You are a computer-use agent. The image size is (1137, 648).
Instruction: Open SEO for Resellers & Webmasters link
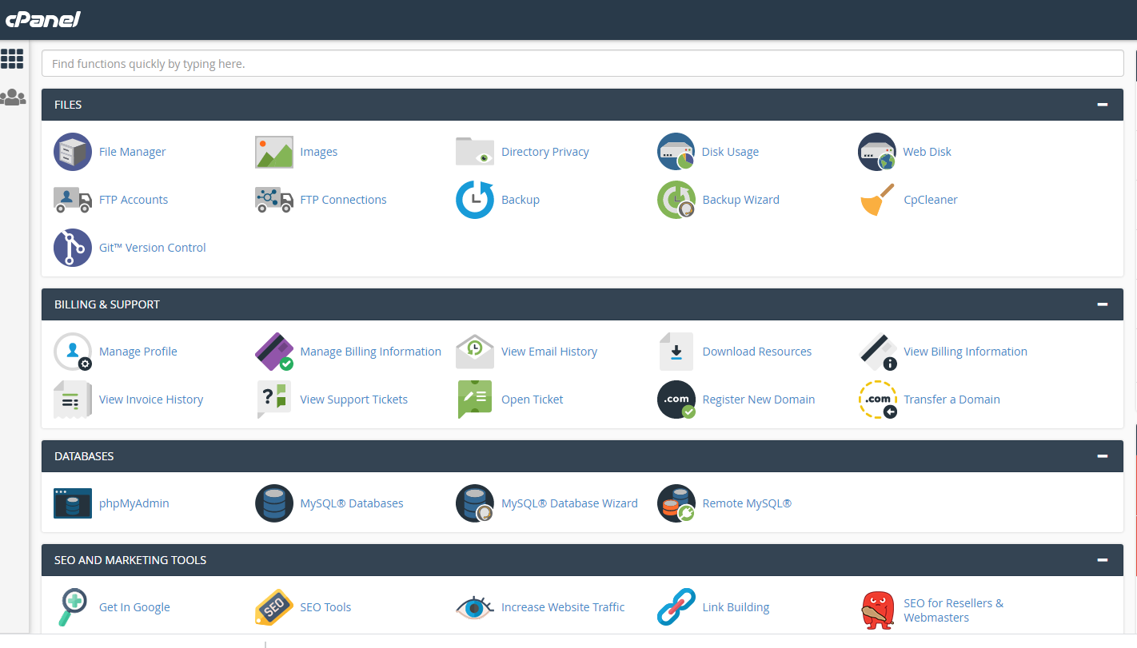[x=953, y=610]
